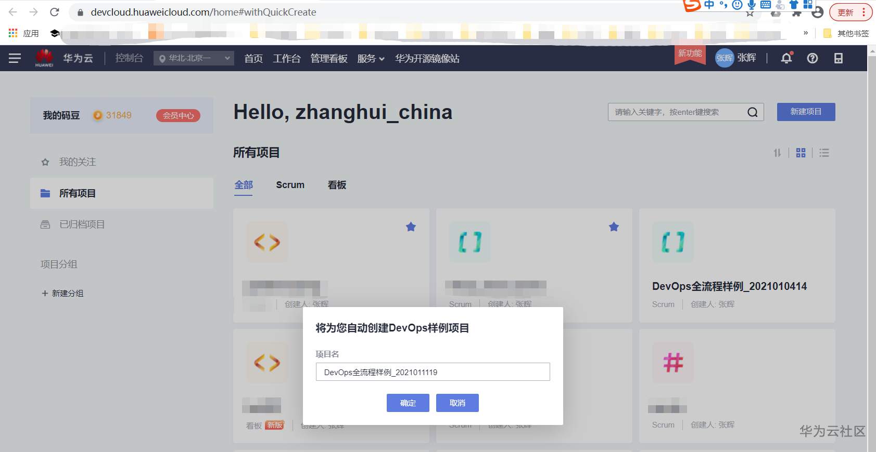Click the site lock icon in address bar

(80, 12)
